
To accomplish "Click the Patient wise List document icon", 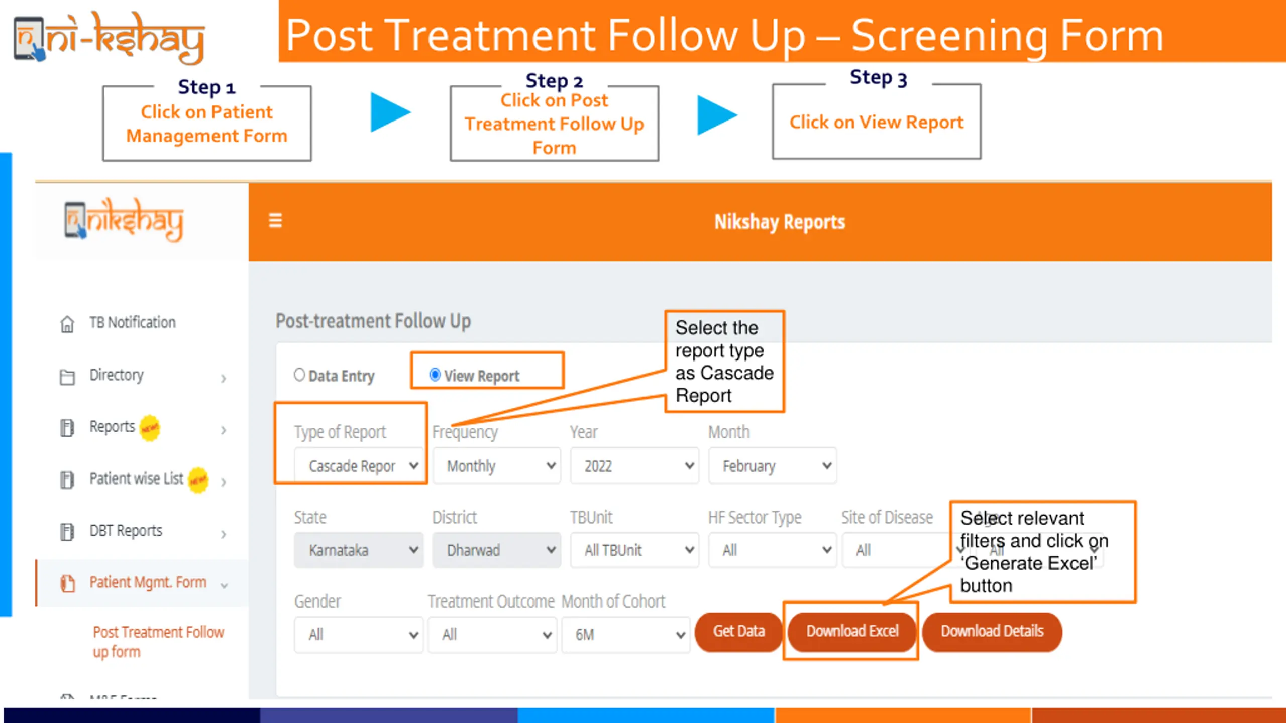I will [x=67, y=480].
